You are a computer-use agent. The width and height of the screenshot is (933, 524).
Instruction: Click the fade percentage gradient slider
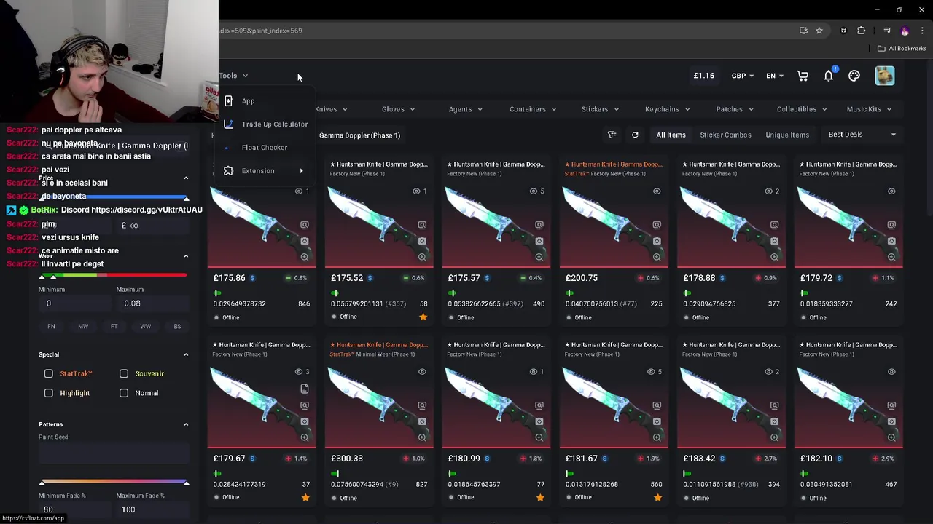tap(114, 482)
